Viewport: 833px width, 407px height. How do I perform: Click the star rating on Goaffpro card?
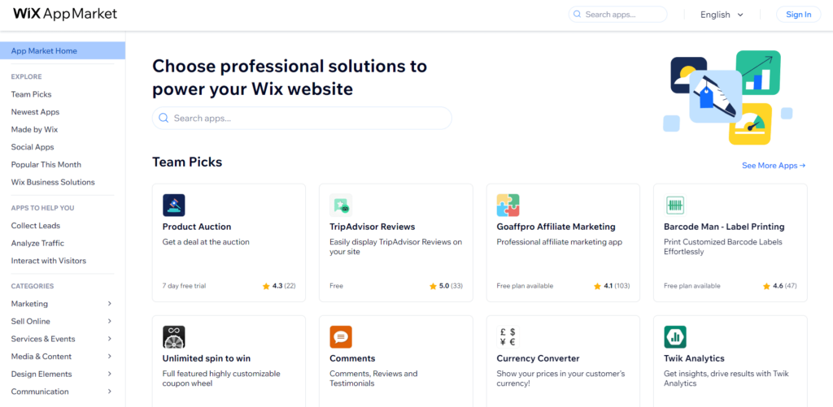pyautogui.click(x=612, y=286)
